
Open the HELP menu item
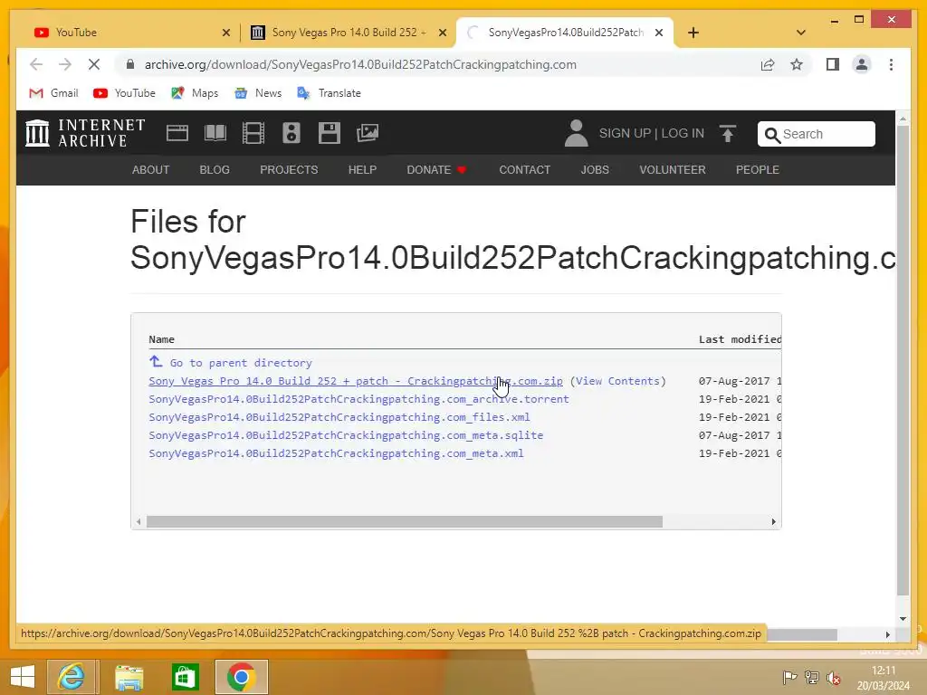(362, 169)
